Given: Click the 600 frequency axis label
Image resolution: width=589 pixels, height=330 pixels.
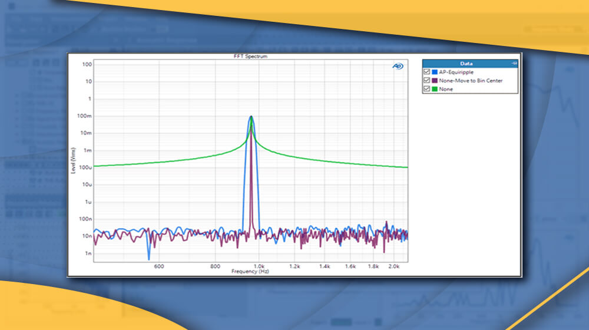Looking at the screenshot, I should pos(159,266).
